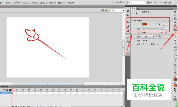
Task: Open the Project panel icon
Action: tap(128, 53)
